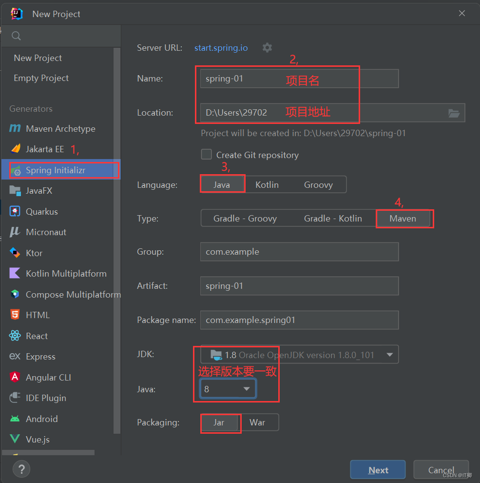The image size is (480, 483).
Task: Click the Express ex icon
Action: click(15, 357)
